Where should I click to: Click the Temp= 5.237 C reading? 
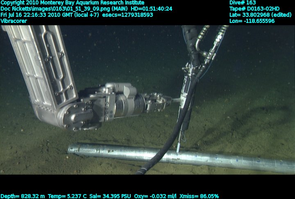pos(67,196)
